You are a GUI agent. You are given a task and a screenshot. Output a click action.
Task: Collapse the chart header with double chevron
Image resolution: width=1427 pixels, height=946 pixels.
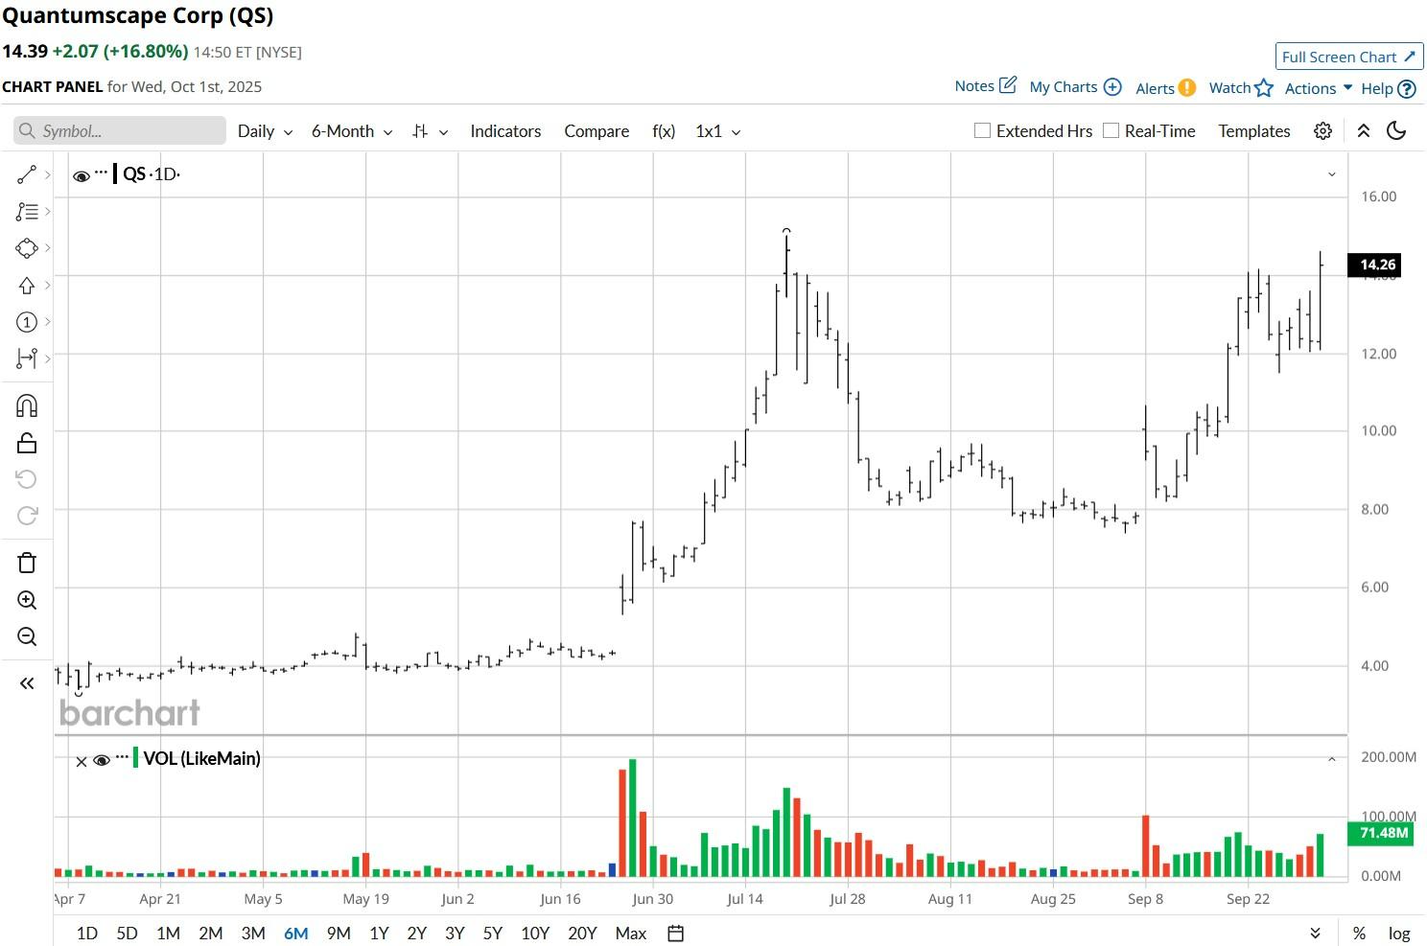click(x=1363, y=131)
